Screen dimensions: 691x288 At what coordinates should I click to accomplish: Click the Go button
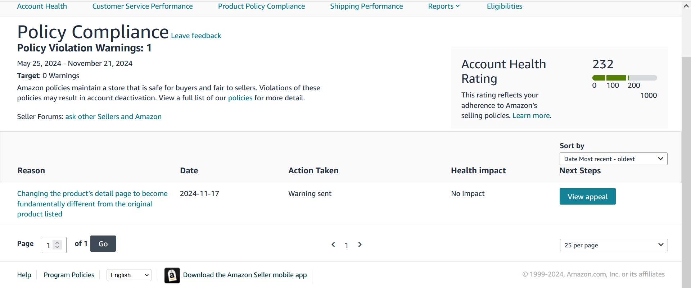tap(103, 244)
